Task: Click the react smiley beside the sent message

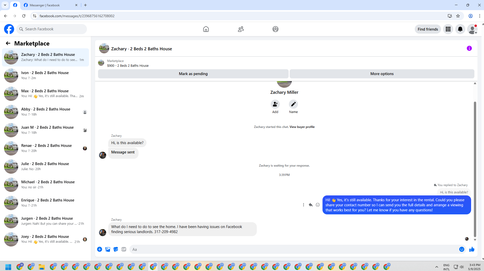Action: click(318, 205)
